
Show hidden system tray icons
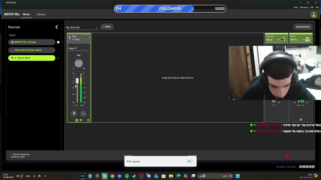click(x=45, y=176)
